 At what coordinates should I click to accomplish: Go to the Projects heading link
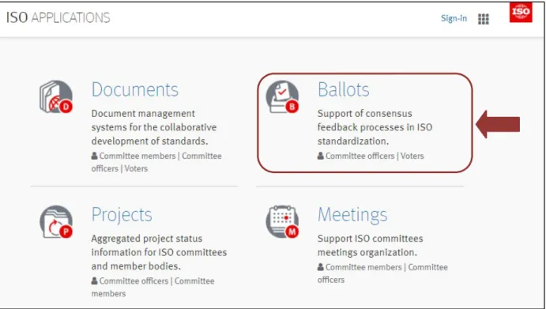(x=122, y=215)
